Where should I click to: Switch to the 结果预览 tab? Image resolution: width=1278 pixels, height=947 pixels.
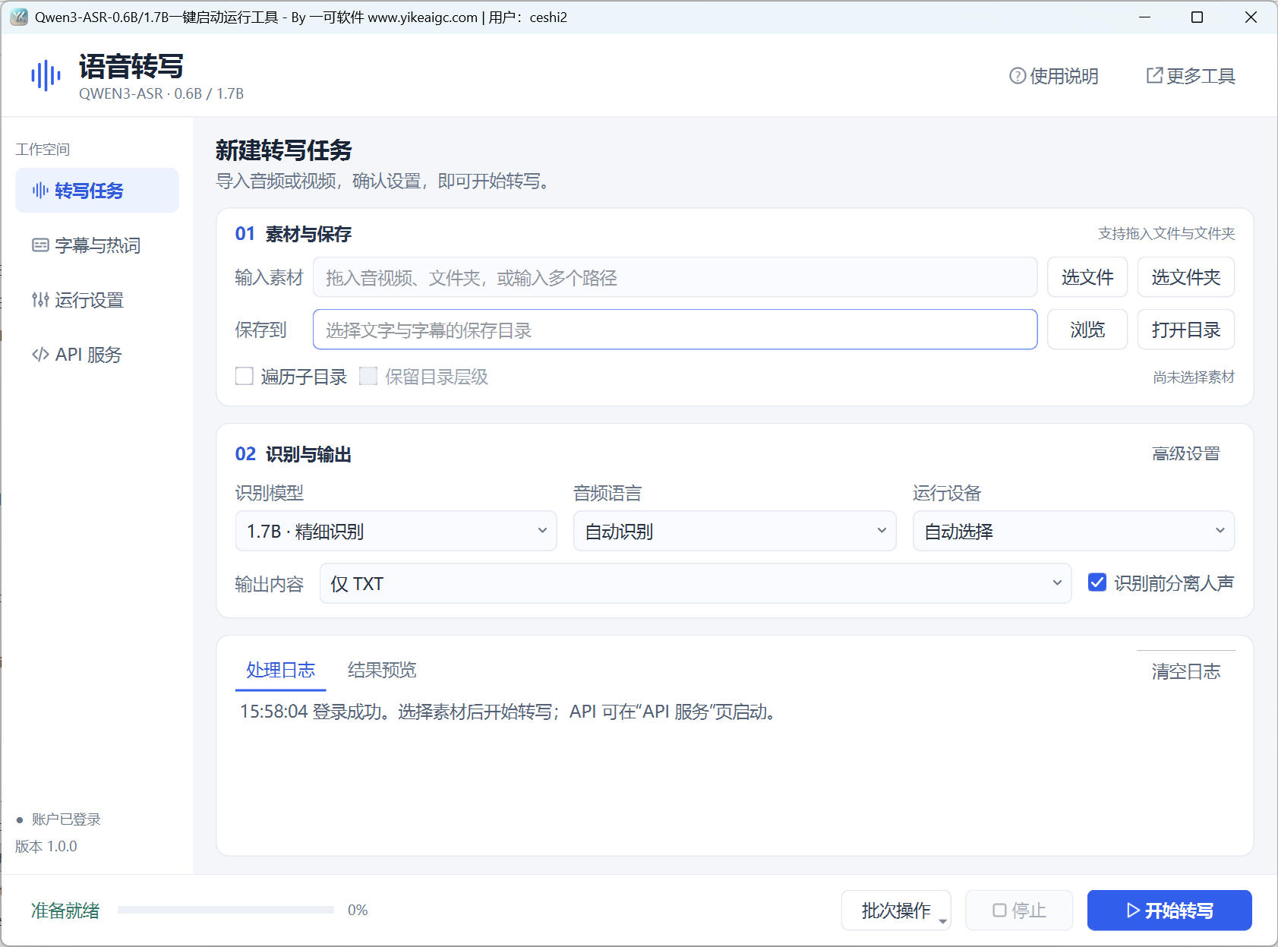(x=382, y=670)
